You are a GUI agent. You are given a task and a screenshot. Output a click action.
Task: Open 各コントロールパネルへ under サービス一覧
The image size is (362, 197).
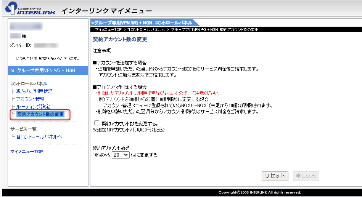39,137
